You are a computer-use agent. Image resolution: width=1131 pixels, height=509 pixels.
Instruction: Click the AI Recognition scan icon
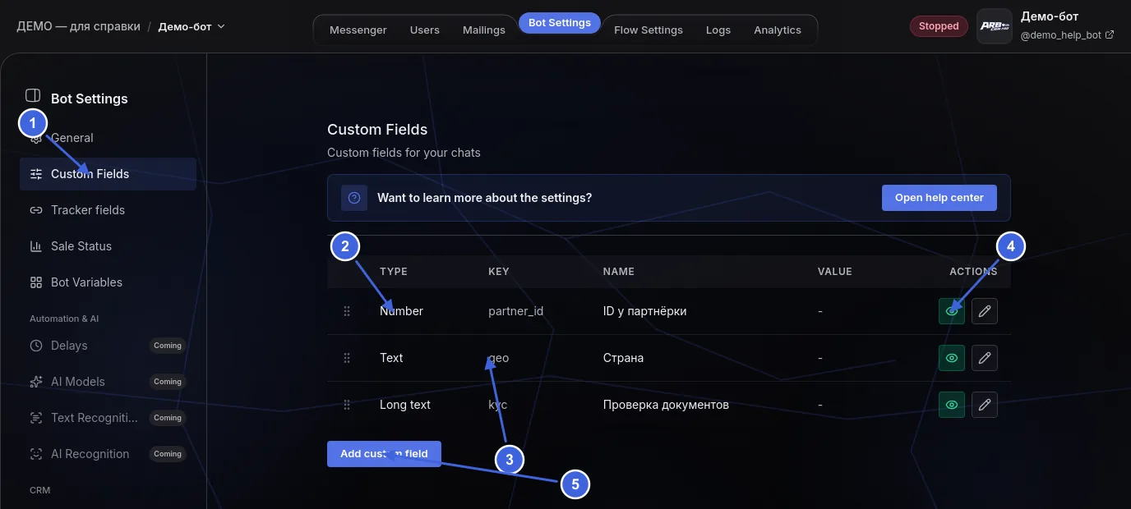pyautogui.click(x=36, y=454)
